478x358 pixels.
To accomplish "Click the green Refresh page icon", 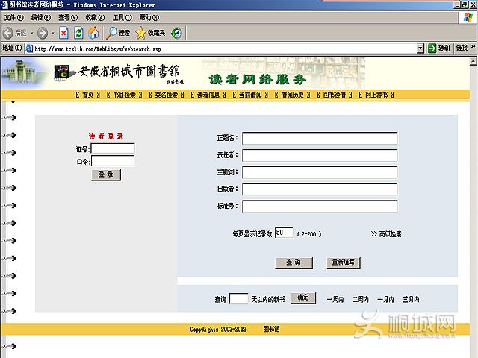I will click(x=78, y=33).
